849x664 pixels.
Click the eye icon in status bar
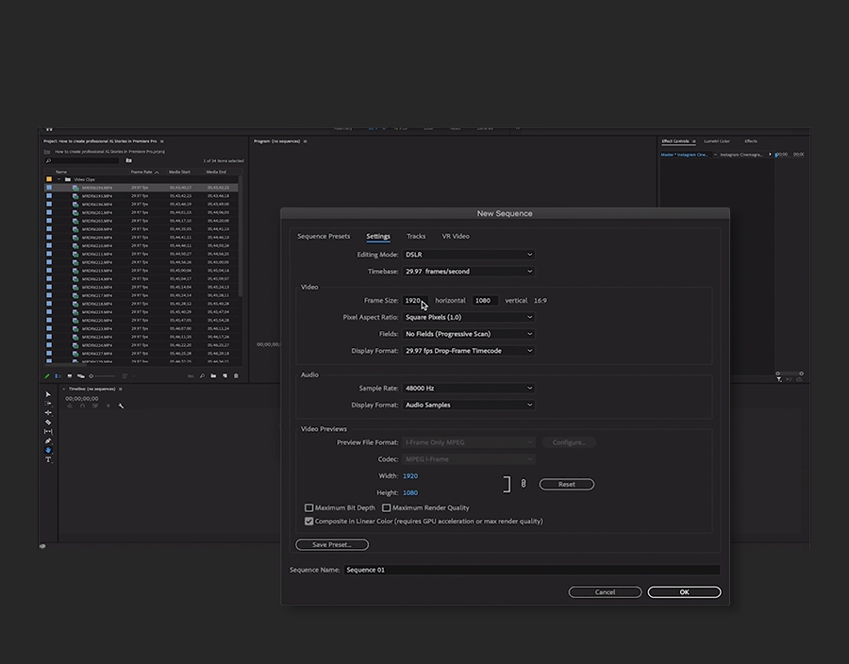tap(42, 546)
